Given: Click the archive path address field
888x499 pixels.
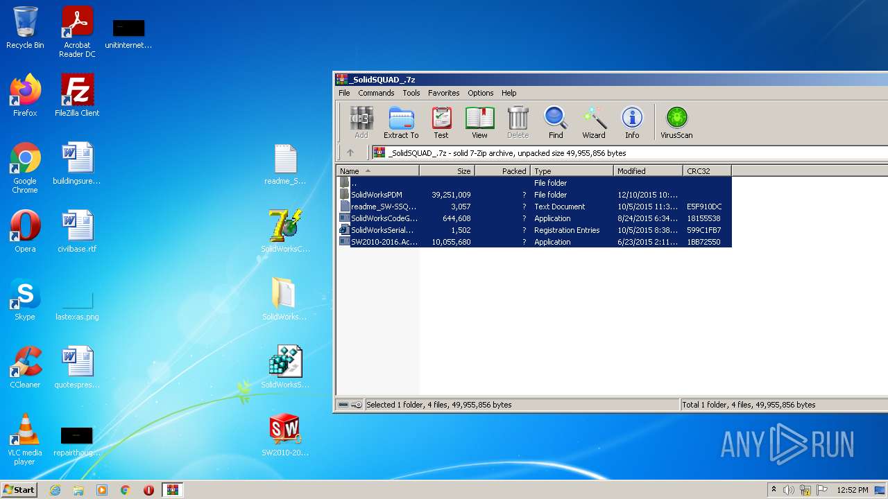Looking at the screenshot, I should 629,153.
